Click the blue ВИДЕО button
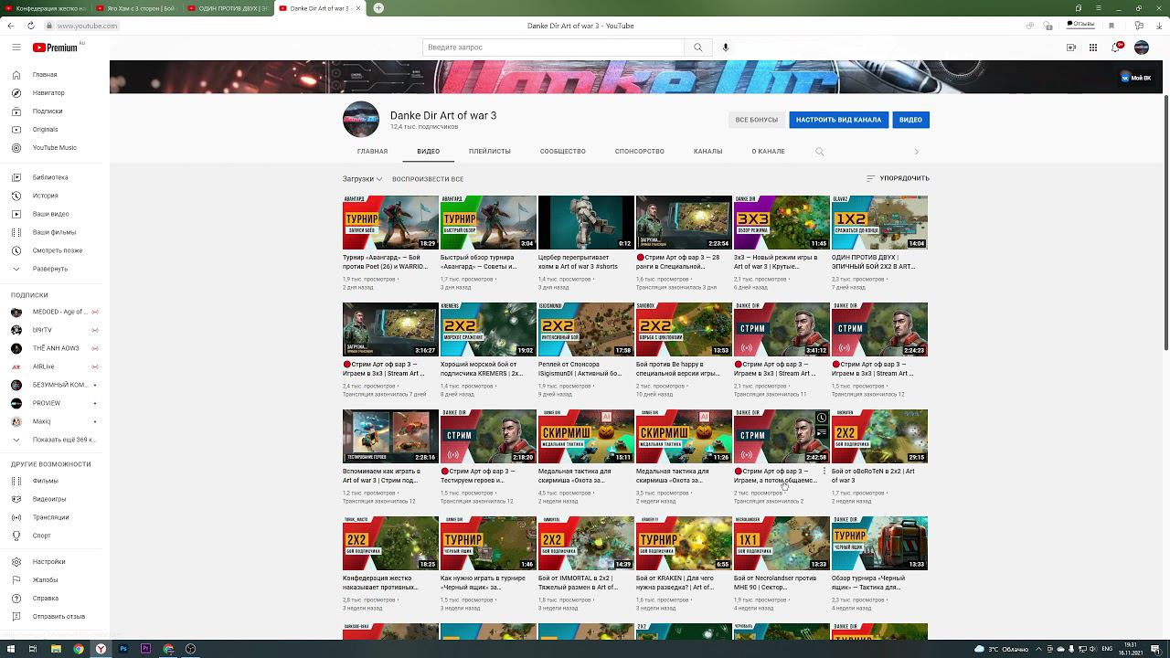This screenshot has height=658, width=1170. click(x=911, y=120)
